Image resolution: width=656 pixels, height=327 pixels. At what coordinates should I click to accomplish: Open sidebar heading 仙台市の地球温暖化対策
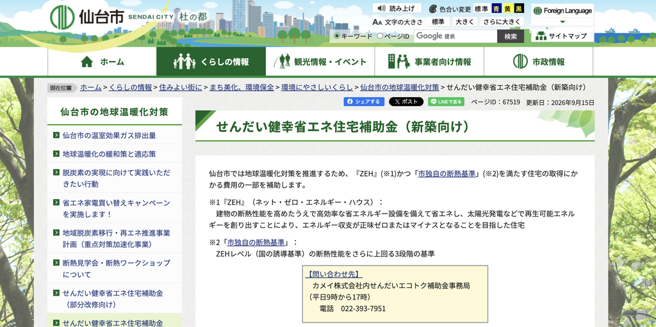[114, 111]
